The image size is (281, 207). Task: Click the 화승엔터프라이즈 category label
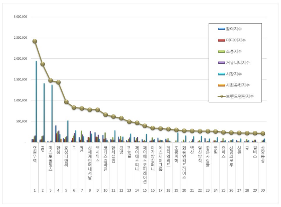pos(184,162)
